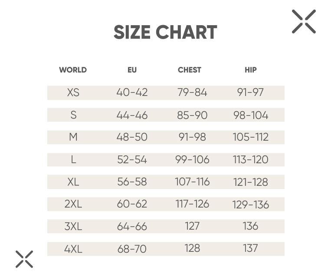The height and width of the screenshot is (277, 331).
Task: Click hip measurement 121-128
Action: click(251, 182)
